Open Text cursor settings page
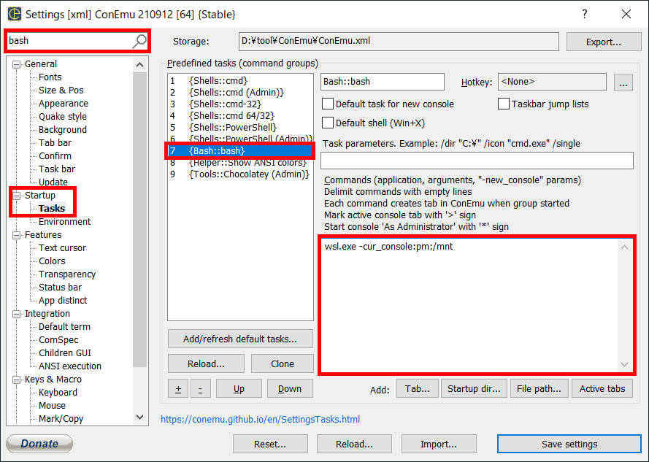This screenshot has width=649, height=462. point(62,248)
